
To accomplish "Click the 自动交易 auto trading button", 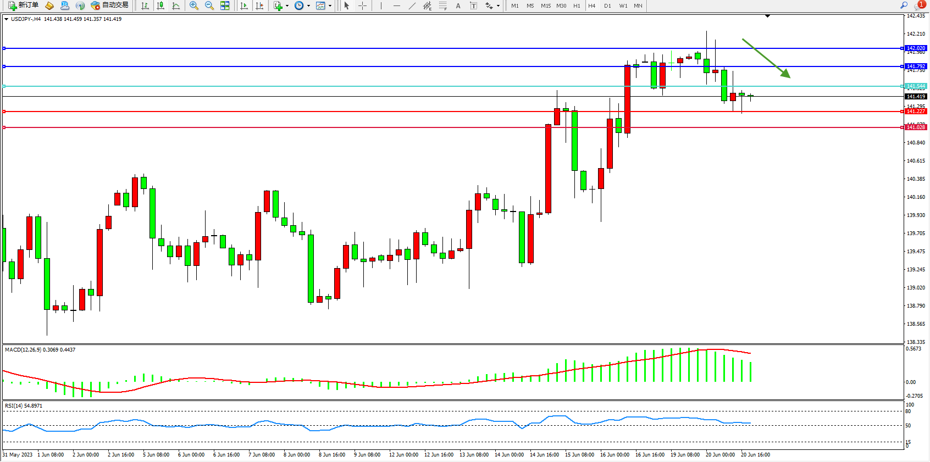I will coord(110,5).
